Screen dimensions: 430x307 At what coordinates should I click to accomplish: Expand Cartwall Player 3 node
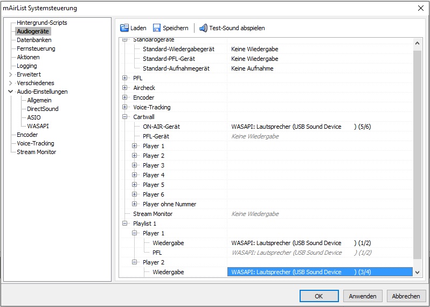[135, 165]
